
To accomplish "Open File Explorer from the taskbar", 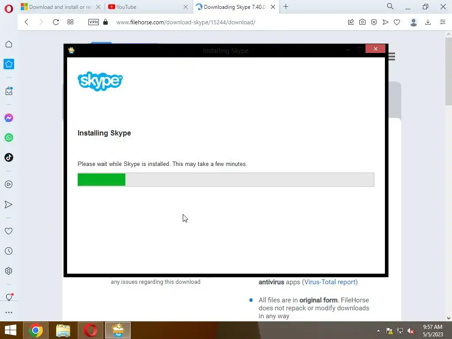I will 63,330.
